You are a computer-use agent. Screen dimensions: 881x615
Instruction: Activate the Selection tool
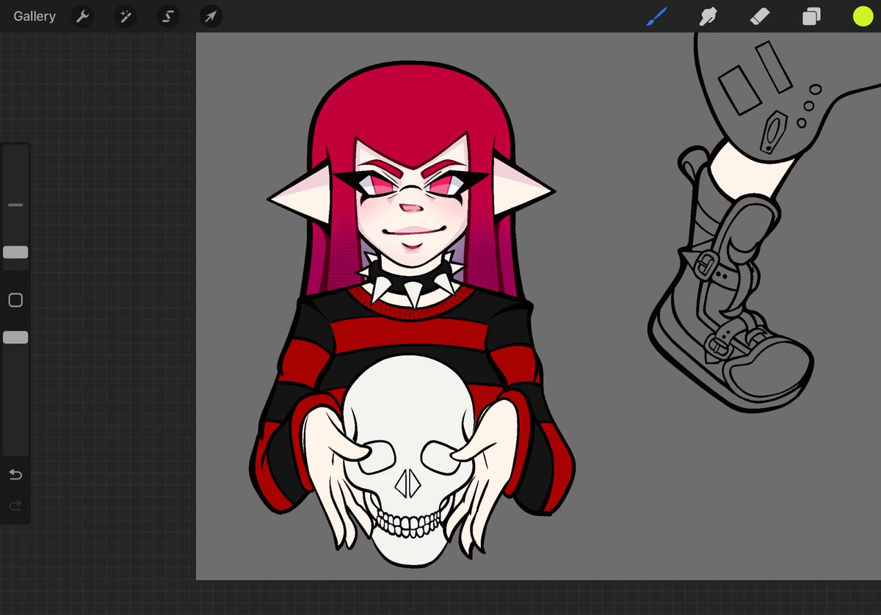[168, 16]
